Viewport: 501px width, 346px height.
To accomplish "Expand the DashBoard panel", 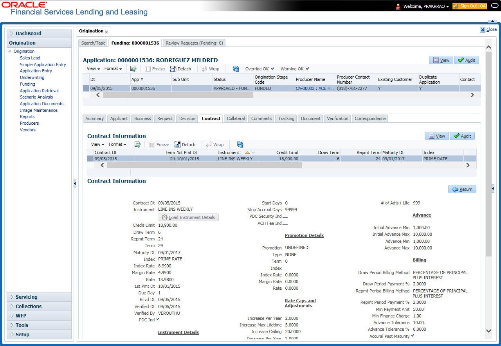I will [39, 34].
